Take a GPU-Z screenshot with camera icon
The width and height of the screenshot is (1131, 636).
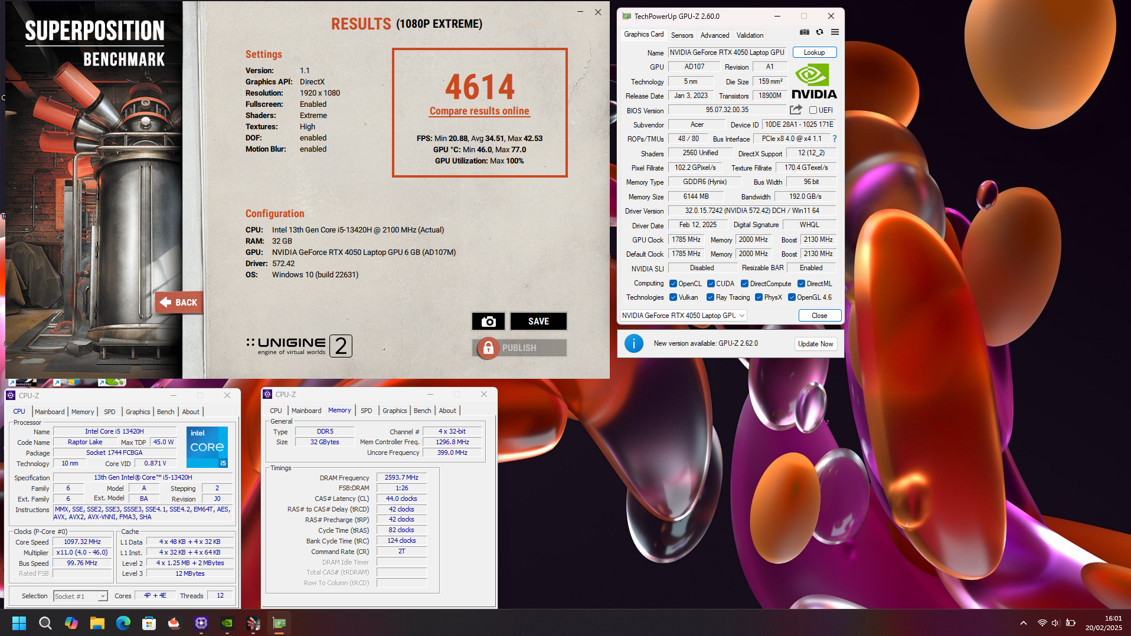pos(804,32)
